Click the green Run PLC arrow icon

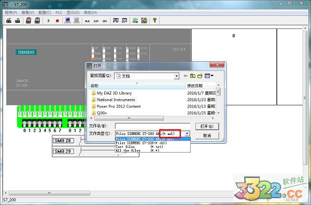[x=49, y=21]
